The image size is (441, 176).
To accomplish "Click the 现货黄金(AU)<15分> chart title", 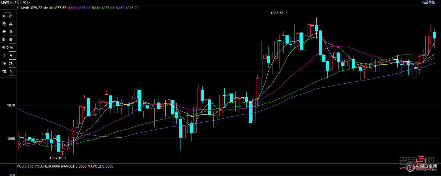I will tap(15, 2).
